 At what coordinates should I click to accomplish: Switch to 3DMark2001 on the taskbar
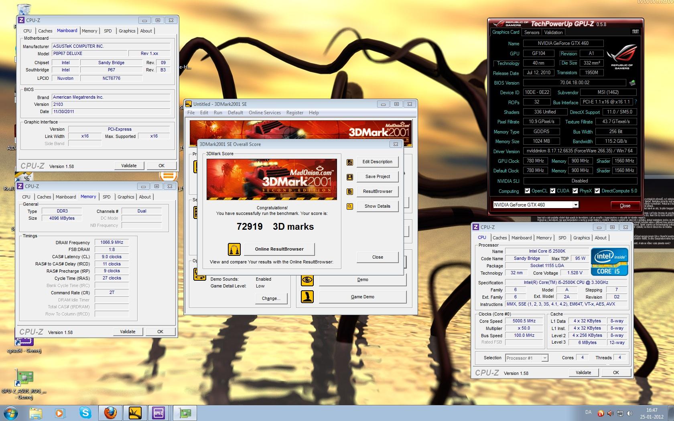(x=135, y=413)
